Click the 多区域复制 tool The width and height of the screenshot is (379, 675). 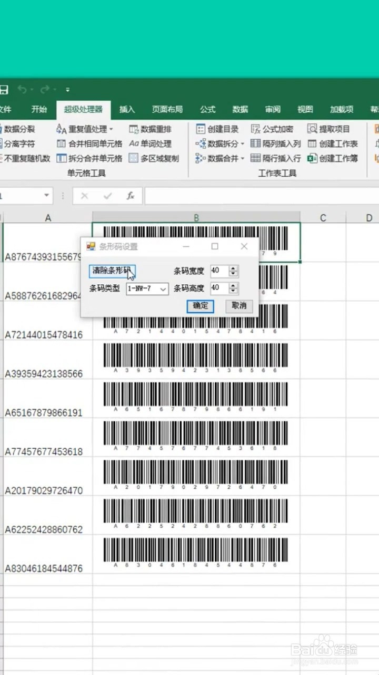click(153, 158)
